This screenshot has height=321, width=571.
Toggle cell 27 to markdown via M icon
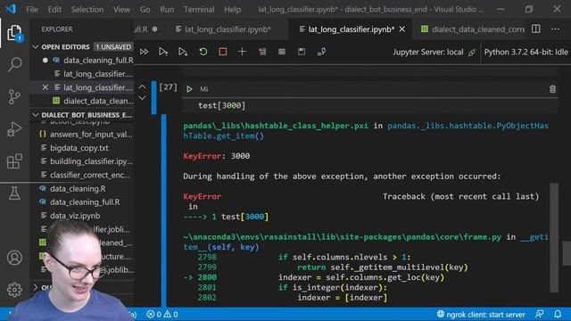[x=204, y=89]
